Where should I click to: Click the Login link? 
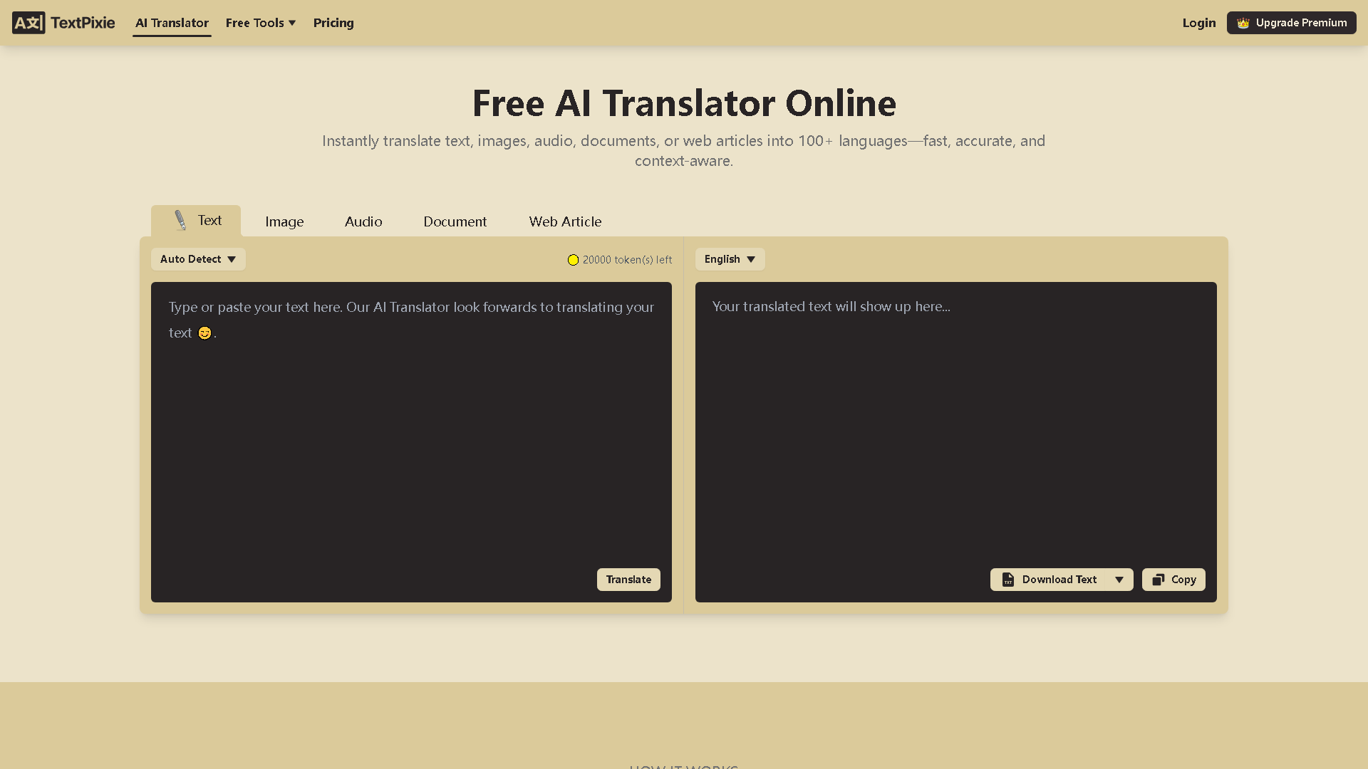coord(1198,23)
